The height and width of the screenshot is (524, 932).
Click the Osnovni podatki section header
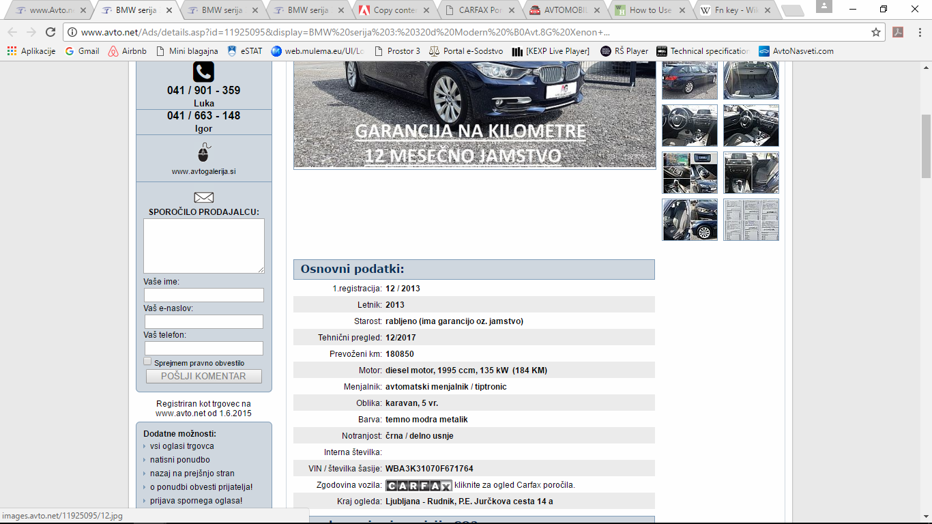[x=474, y=270]
